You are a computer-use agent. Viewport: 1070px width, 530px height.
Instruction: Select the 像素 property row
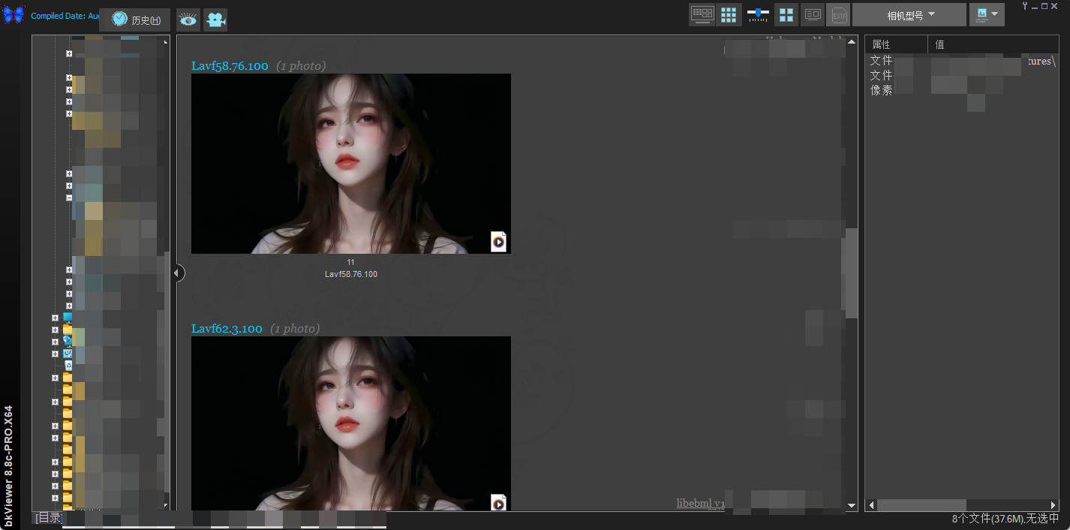[x=962, y=90]
